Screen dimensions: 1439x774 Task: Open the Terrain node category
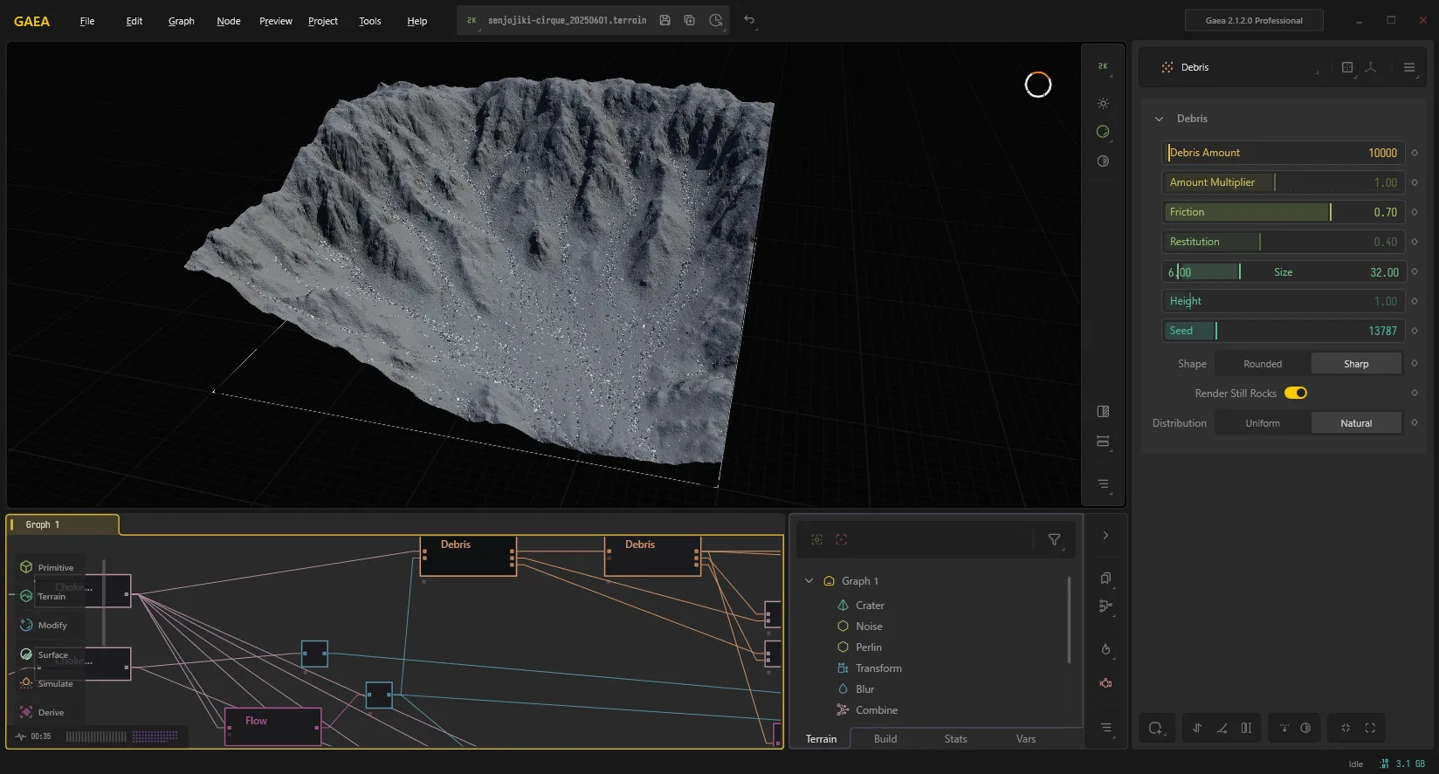[x=43, y=596]
